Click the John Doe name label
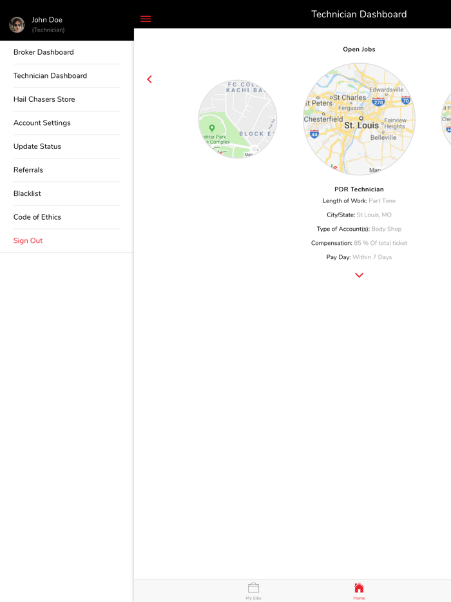 [47, 19]
